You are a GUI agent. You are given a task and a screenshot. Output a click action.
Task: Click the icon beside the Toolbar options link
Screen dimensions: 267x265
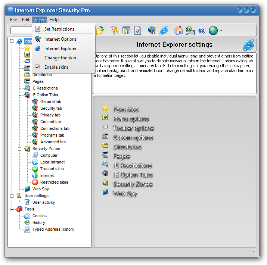pos(105,127)
